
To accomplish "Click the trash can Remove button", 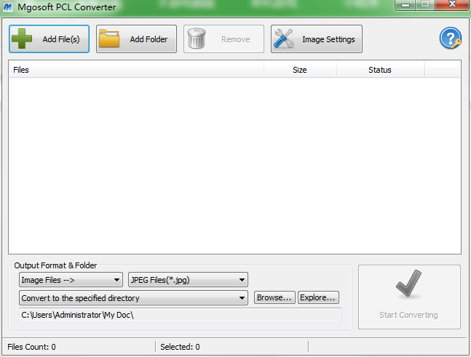I will 223,39.
